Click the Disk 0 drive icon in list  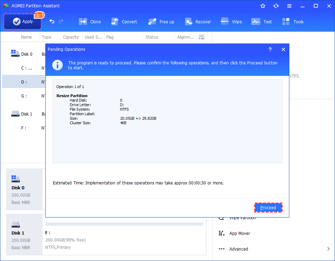tap(15, 53)
